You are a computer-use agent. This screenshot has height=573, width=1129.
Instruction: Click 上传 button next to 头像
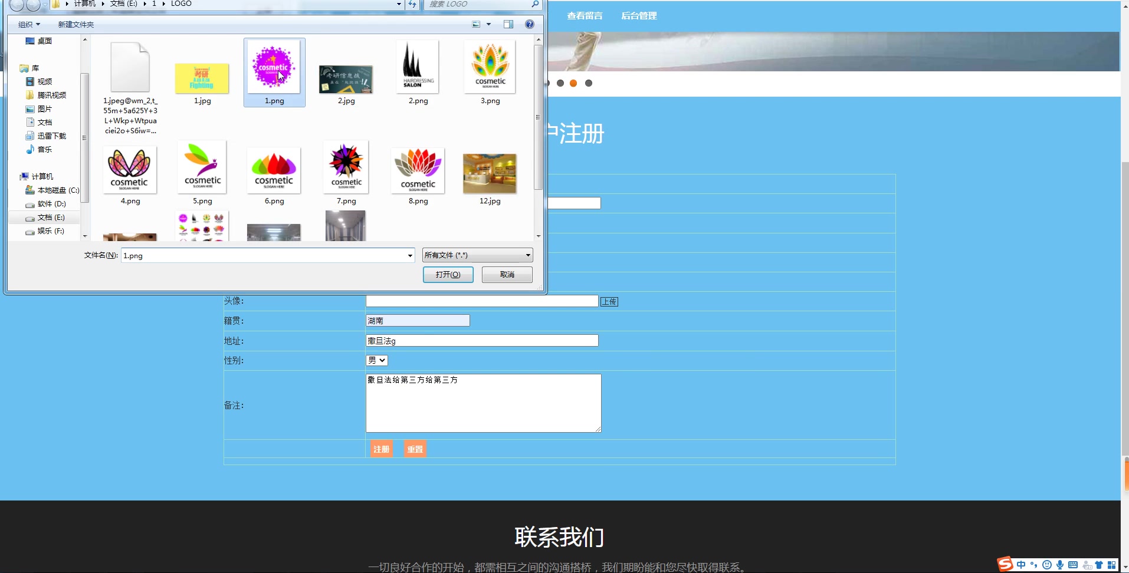pos(609,302)
